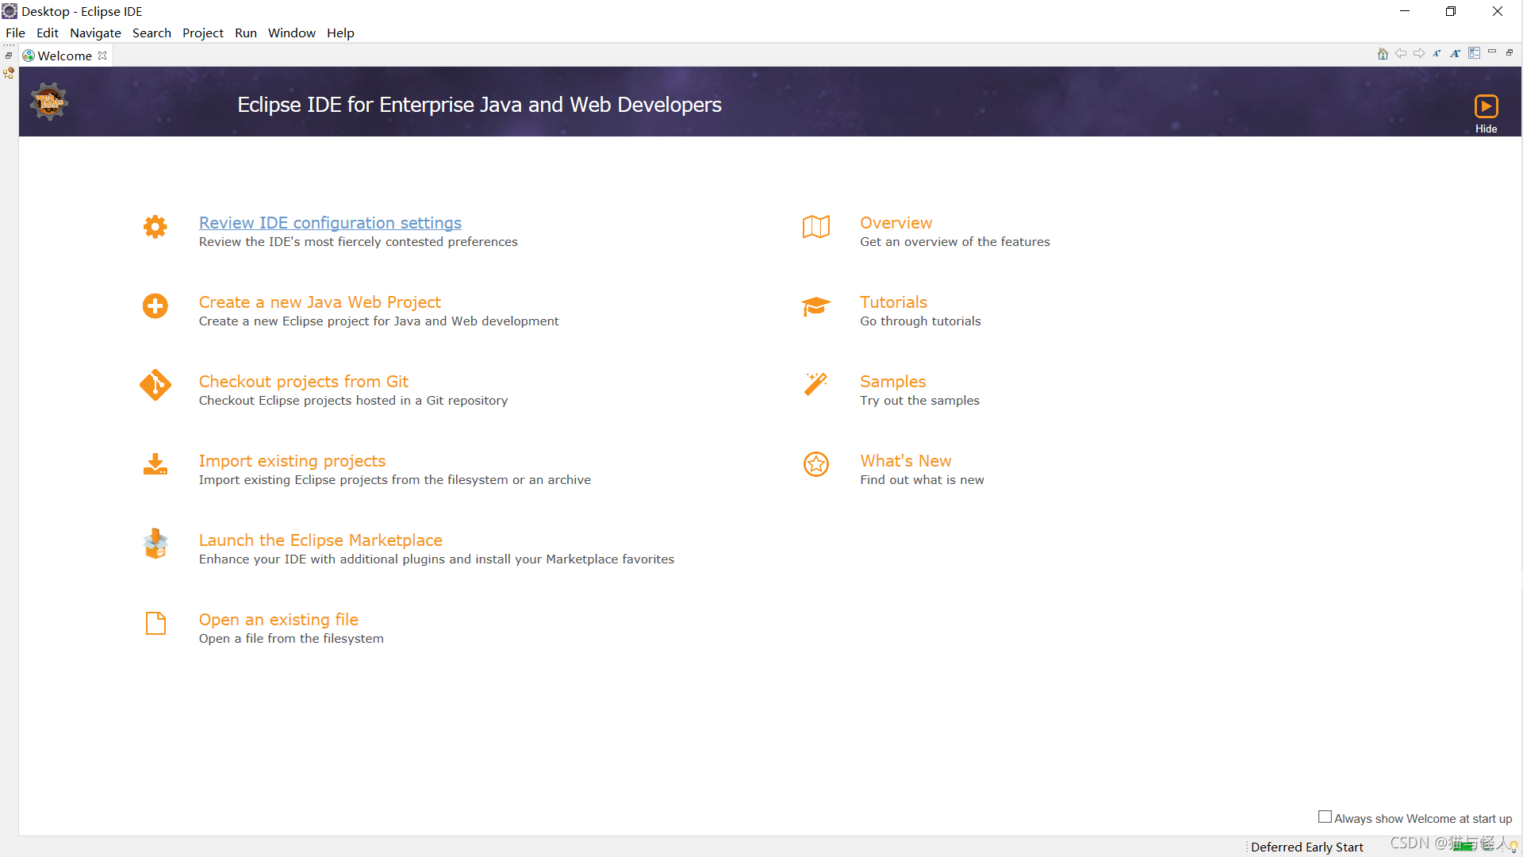Click 'Get an overview of the features' text

pyautogui.click(x=954, y=242)
